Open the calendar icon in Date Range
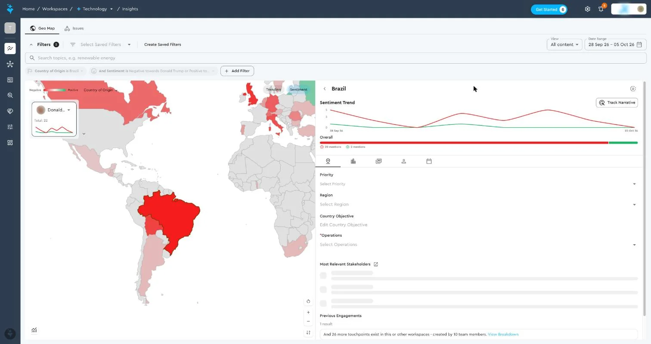651x344 pixels. tap(639, 44)
